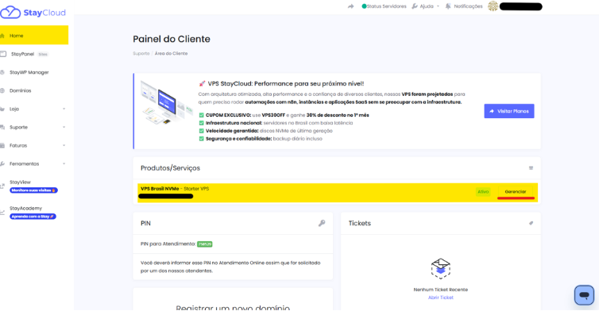Click the 'Segurança e confiabilidade' checkmark line
The width and height of the screenshot is (599, 311).
(x=261, y=139)
